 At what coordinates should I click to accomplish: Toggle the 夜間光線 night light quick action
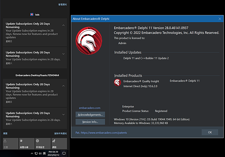tap(27, 143)
